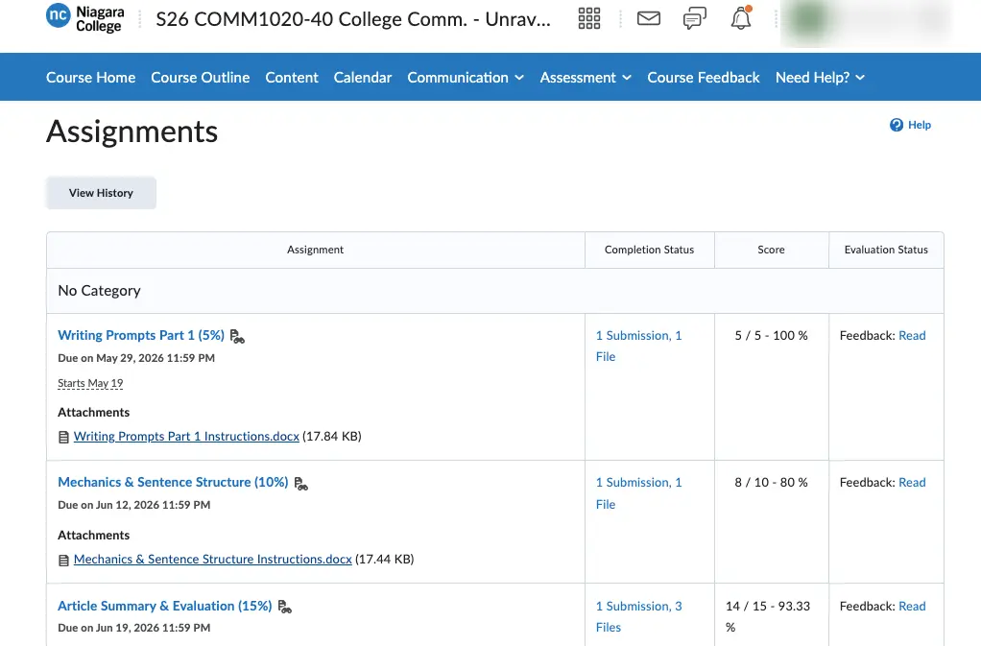
Task: Expand the Assessment menu
Action: point(586,78)
